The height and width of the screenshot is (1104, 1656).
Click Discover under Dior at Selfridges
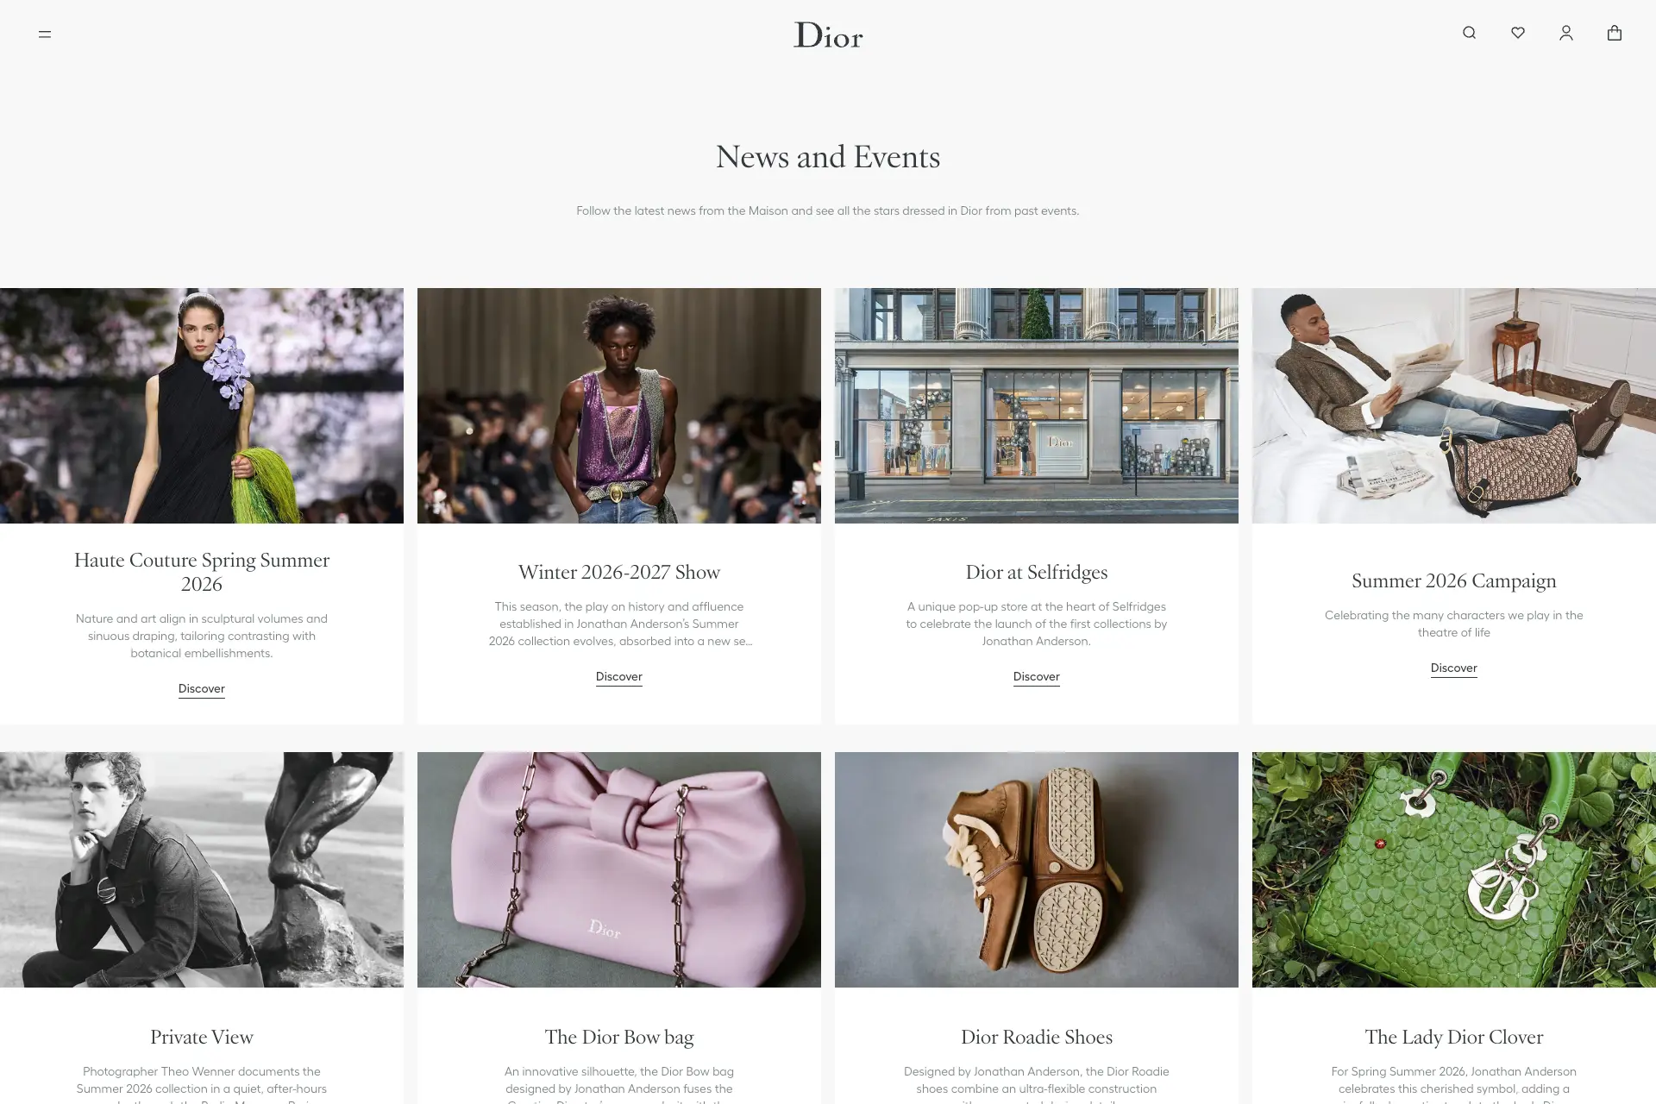[1037, 676]
